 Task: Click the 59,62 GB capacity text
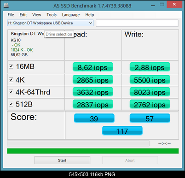19,55
